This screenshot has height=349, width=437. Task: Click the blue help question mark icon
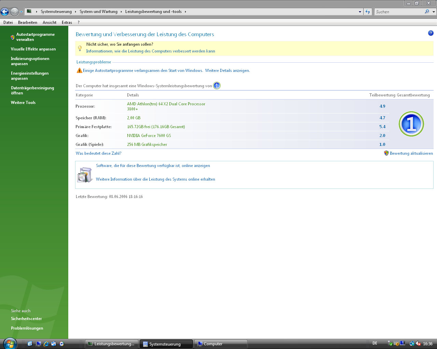pos(431,33)
